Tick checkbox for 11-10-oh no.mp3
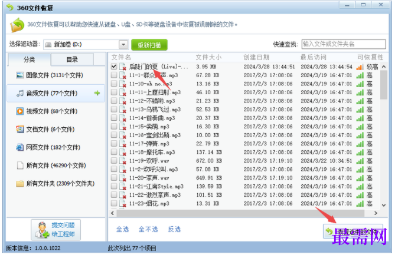Image resolution: width=398 pixels, height=255 pixels. click(114, 84)
